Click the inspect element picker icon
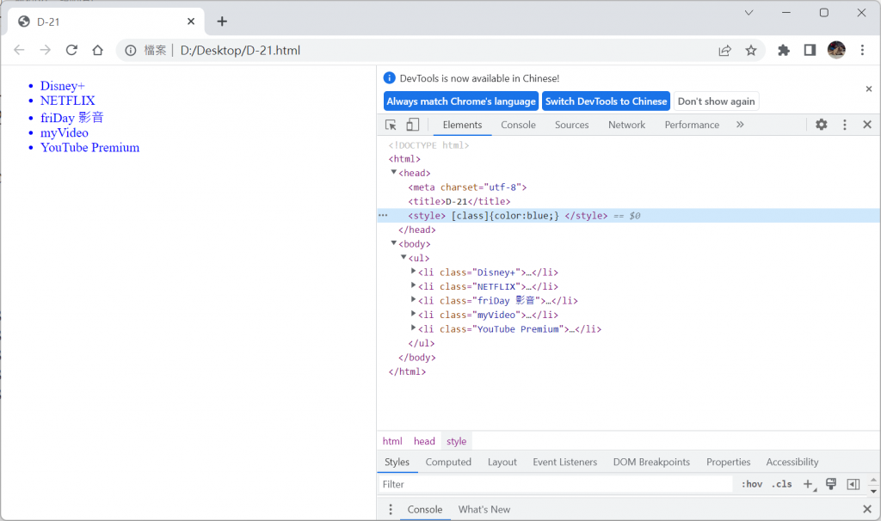Viewport: 881px width, 521px height. [391, 125]
